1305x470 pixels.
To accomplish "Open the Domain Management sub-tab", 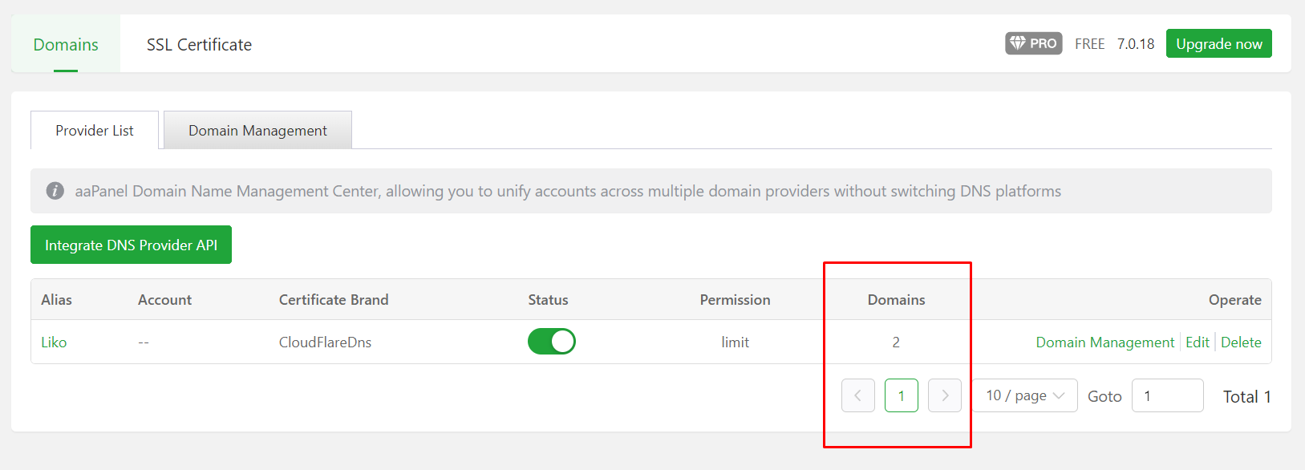I will click(x=257, y=131).
